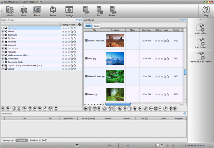Toggle the checkbox in the status bar
This screenshot has height=148, width=214.
[158, 145]
